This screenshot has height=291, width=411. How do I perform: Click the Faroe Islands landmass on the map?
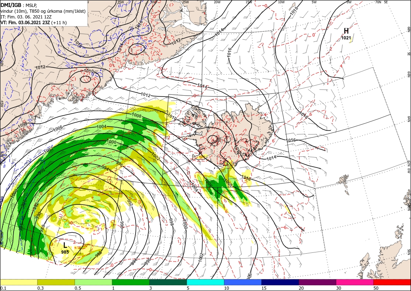344,179
